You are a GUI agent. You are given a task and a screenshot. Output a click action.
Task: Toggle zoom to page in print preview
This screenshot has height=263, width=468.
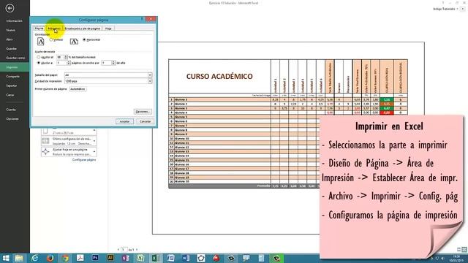pos(464,249)
